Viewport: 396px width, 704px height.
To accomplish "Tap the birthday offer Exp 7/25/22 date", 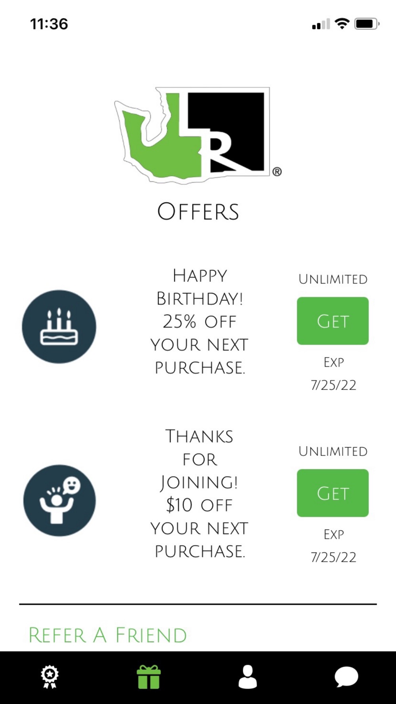I will pos(333,373).
